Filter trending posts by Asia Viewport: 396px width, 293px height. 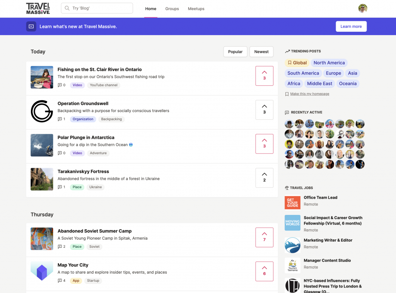[353, 73]
